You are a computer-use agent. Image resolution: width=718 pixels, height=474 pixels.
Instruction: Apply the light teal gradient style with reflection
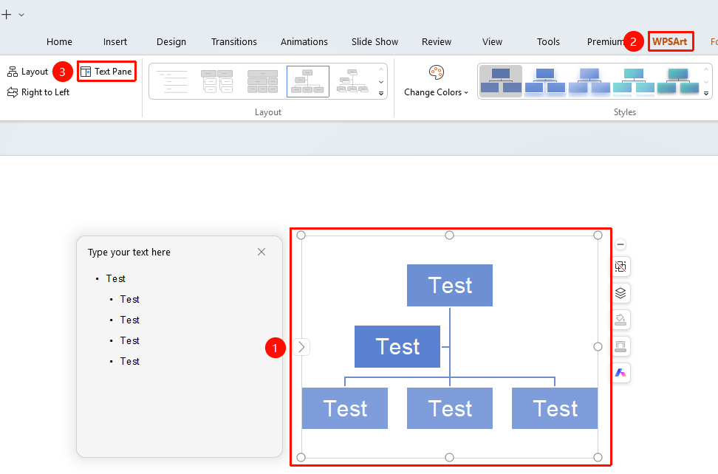click(x=633, y=81)
